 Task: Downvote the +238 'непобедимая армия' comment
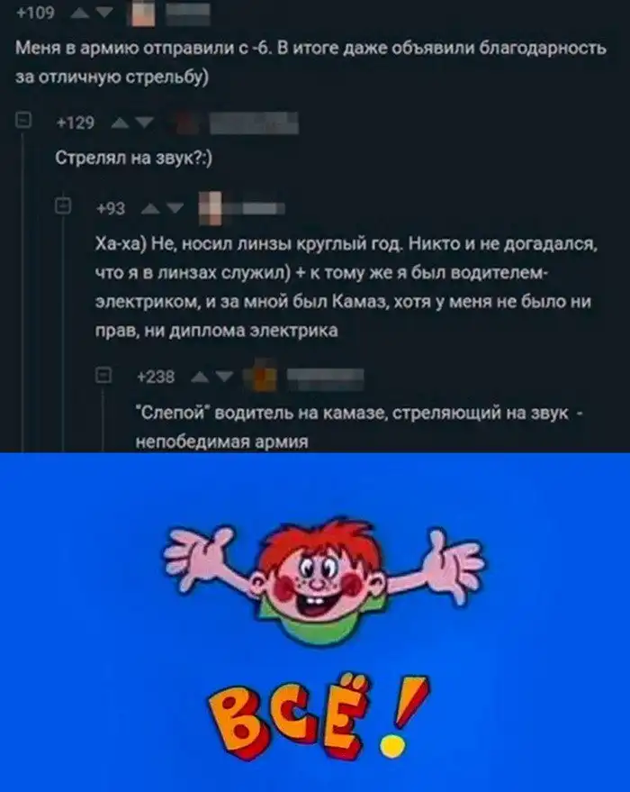click(x=225, y=377)
